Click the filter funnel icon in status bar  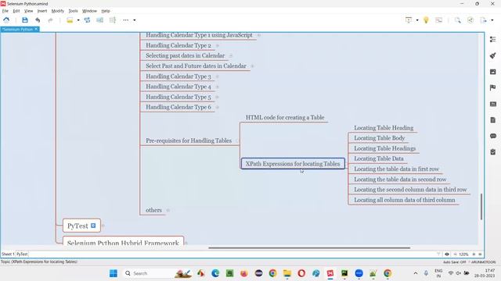click(438, 254)
